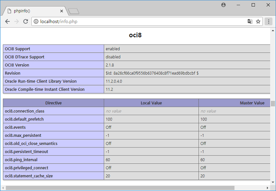Screen dimensions: 276x191
Task: Click local 60 for ping_interval
Action: [x=108, y=160]
